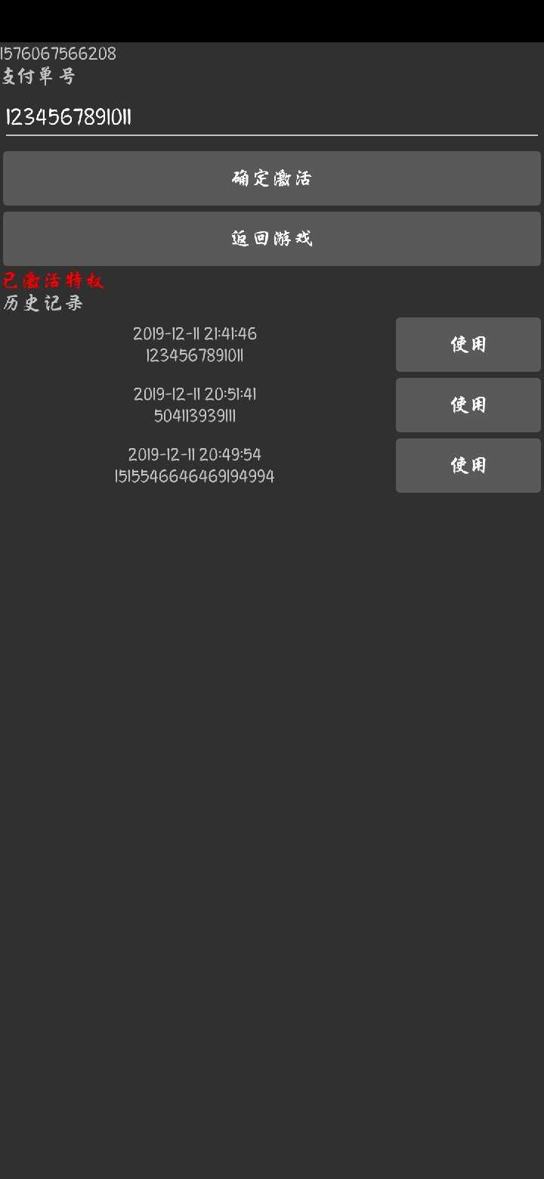Apply the 2019-12-11 20:49:54 history entry via 使用
The width and height of the screenshot is (544, 1179).
coord(468,466)
